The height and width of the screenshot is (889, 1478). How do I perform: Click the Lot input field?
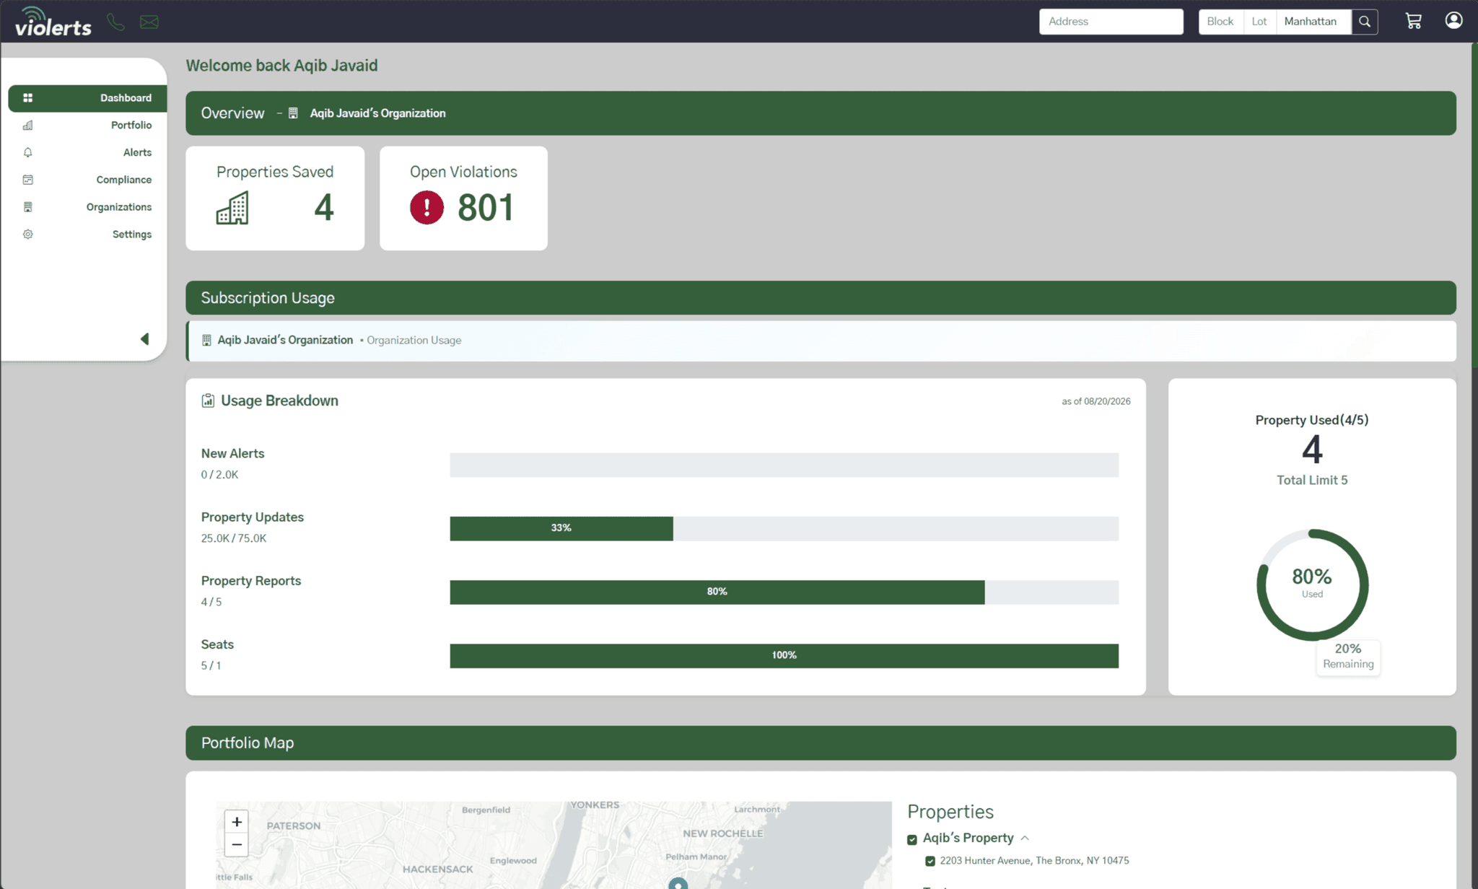pos(1259,22)
